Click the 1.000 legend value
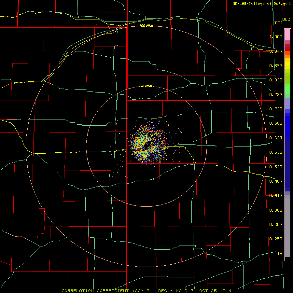The width and height of the screenshot is (293, 293). 276,36
